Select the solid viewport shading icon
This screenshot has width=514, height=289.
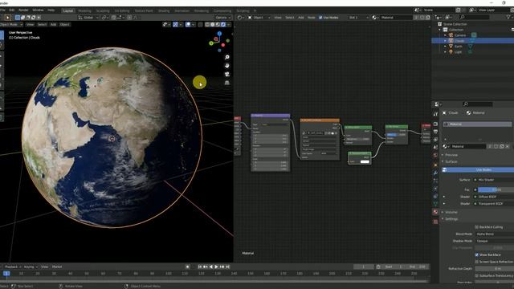click(x=212, y=25)
